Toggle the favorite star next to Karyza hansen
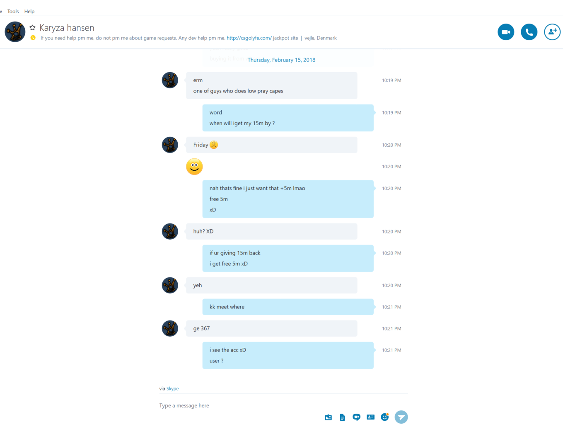563x427 pixels. click(x=32, y=28)
